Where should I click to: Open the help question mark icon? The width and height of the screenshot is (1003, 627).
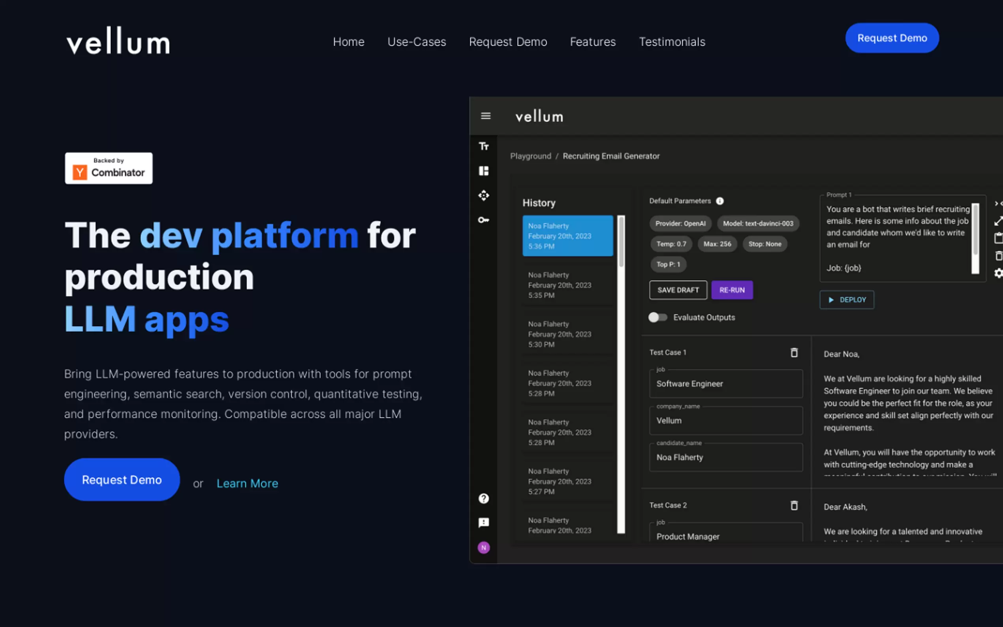tap(483, 498)
